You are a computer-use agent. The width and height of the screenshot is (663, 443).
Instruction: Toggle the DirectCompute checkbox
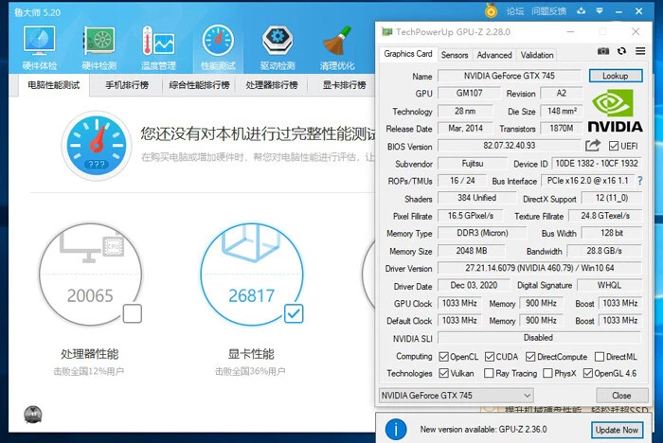(x=530, y=357)
